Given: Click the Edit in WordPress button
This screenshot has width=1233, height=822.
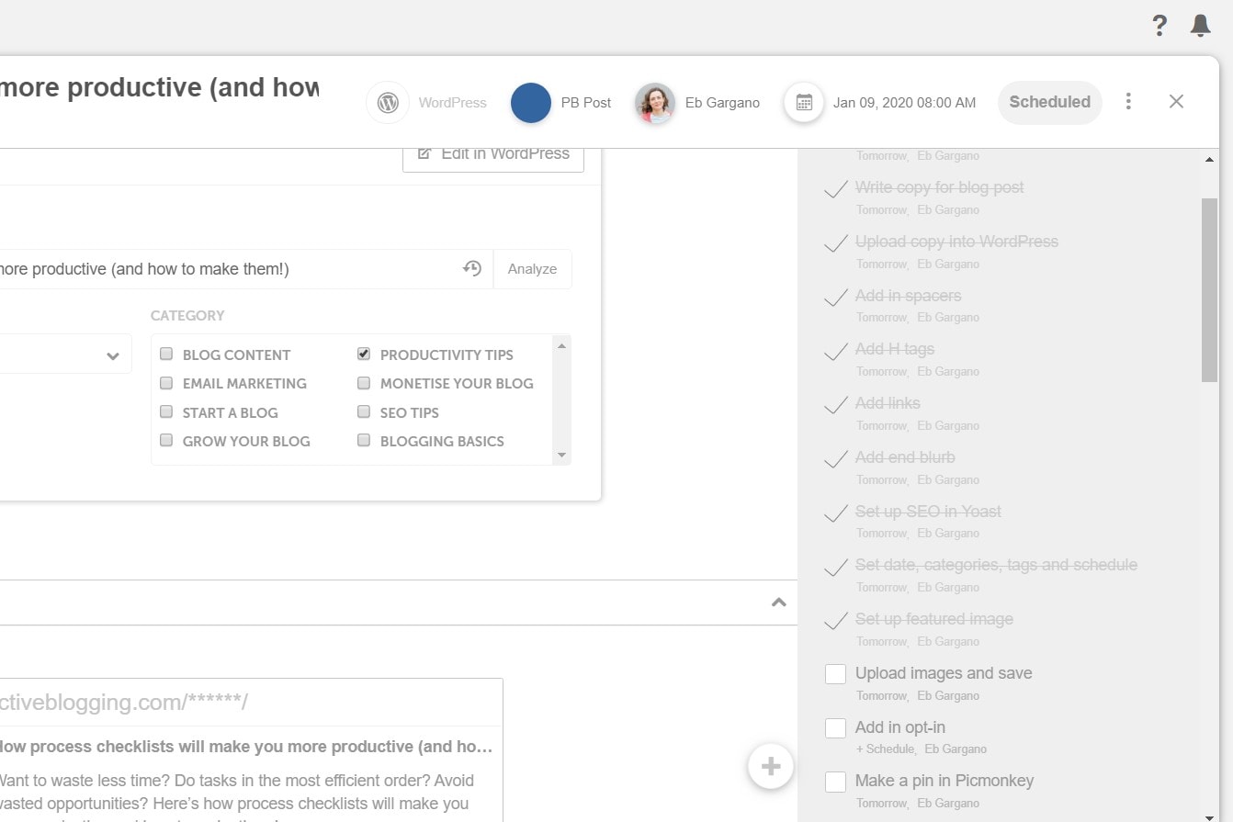Looking at the screenshot, I should 493,154.
